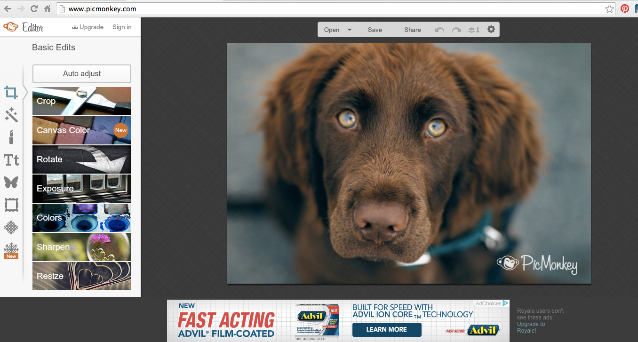Screen dimensions: 638x342
Task: Select the Text tool icon
Action: pos(11,160)
